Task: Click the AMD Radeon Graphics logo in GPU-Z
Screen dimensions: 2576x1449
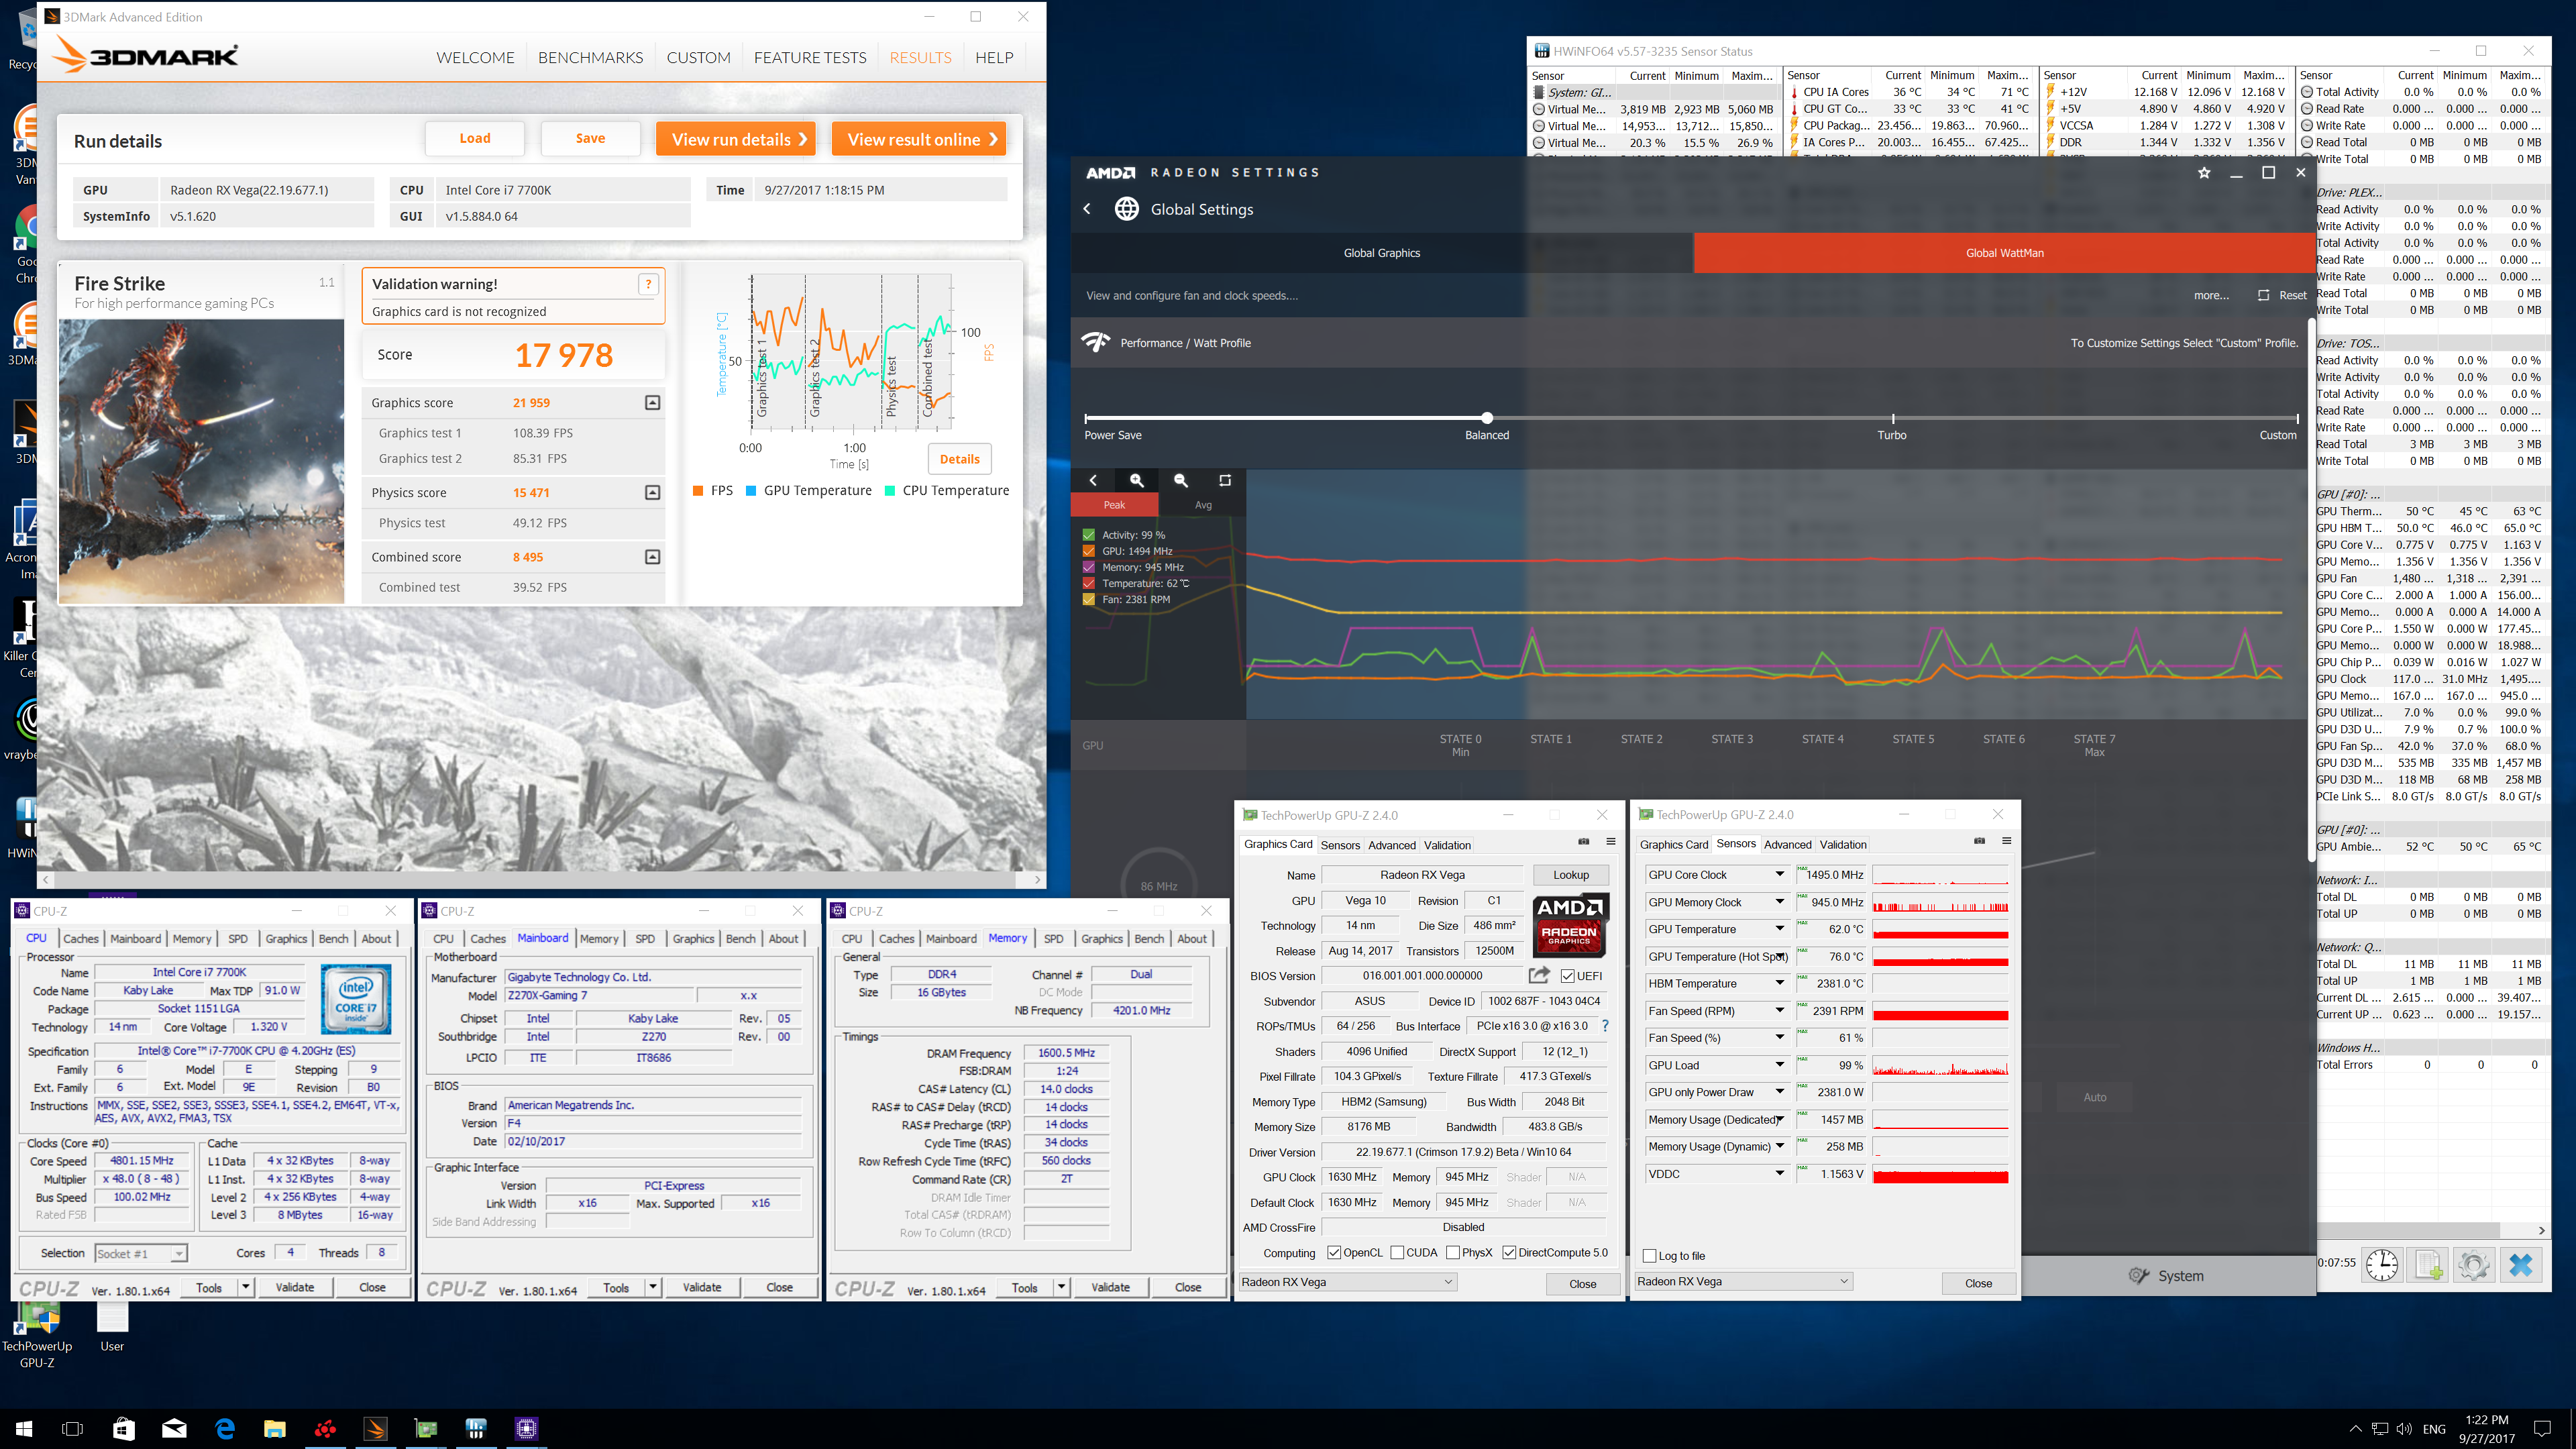Action: point(1571,925)
